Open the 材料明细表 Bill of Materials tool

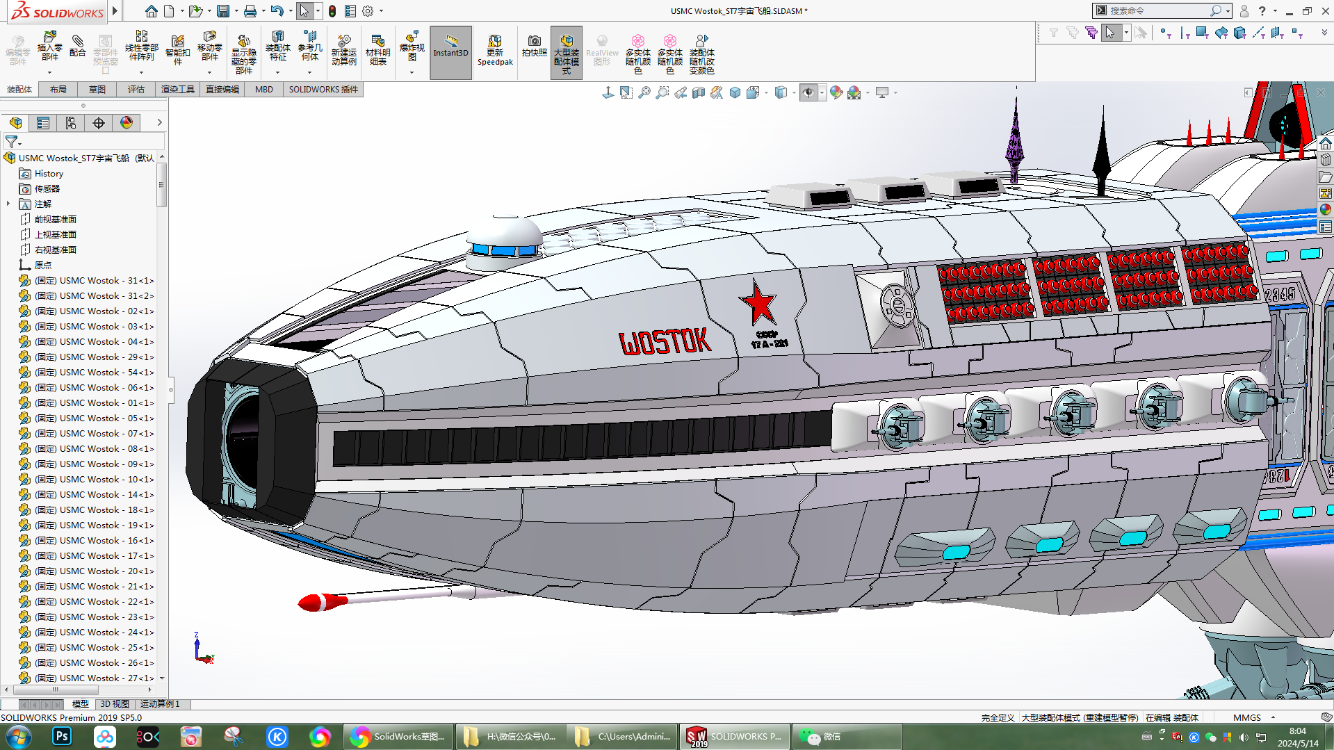tap(377, 52)
